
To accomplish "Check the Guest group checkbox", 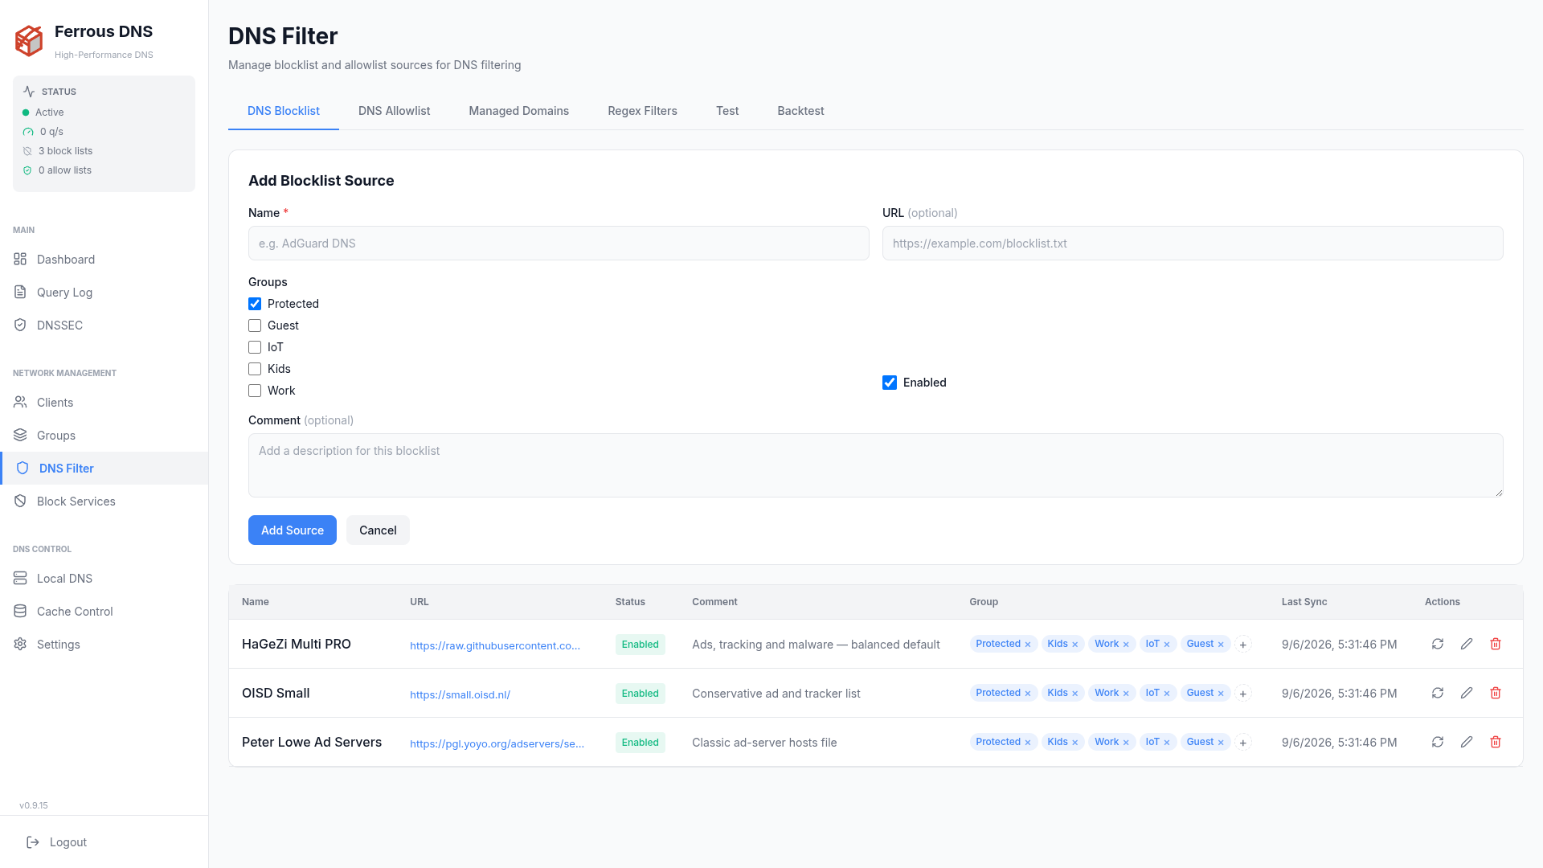I will 255,325.
